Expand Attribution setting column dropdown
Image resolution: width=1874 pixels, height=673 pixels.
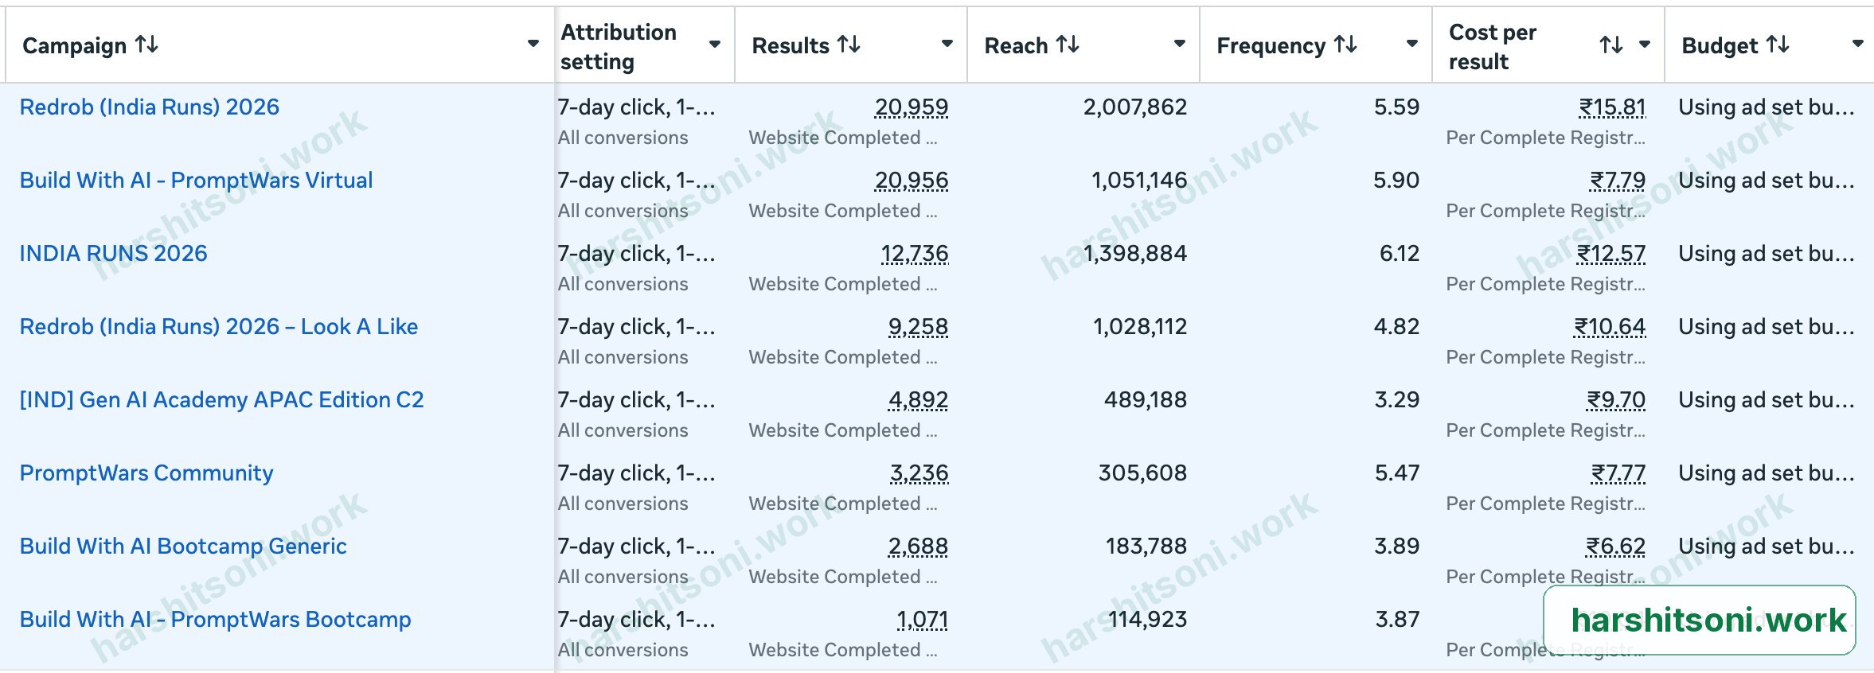(715, 45)
